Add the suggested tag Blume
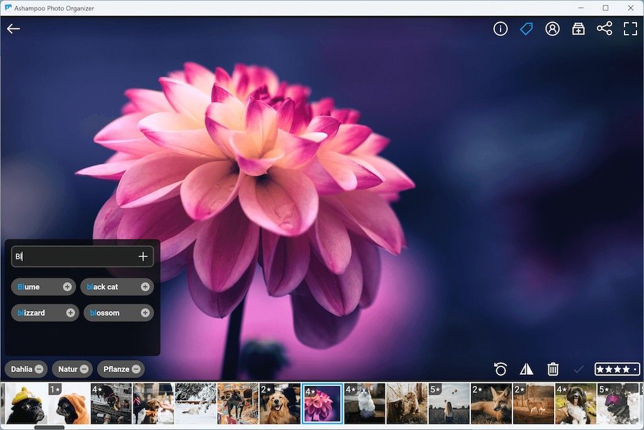The image size is (644, 430). (x=67, y=287)
